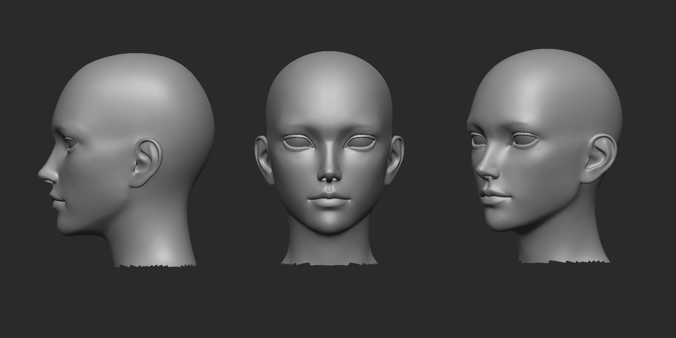
Task: Select the front-facing head render
Action: [x=329, y=158]
